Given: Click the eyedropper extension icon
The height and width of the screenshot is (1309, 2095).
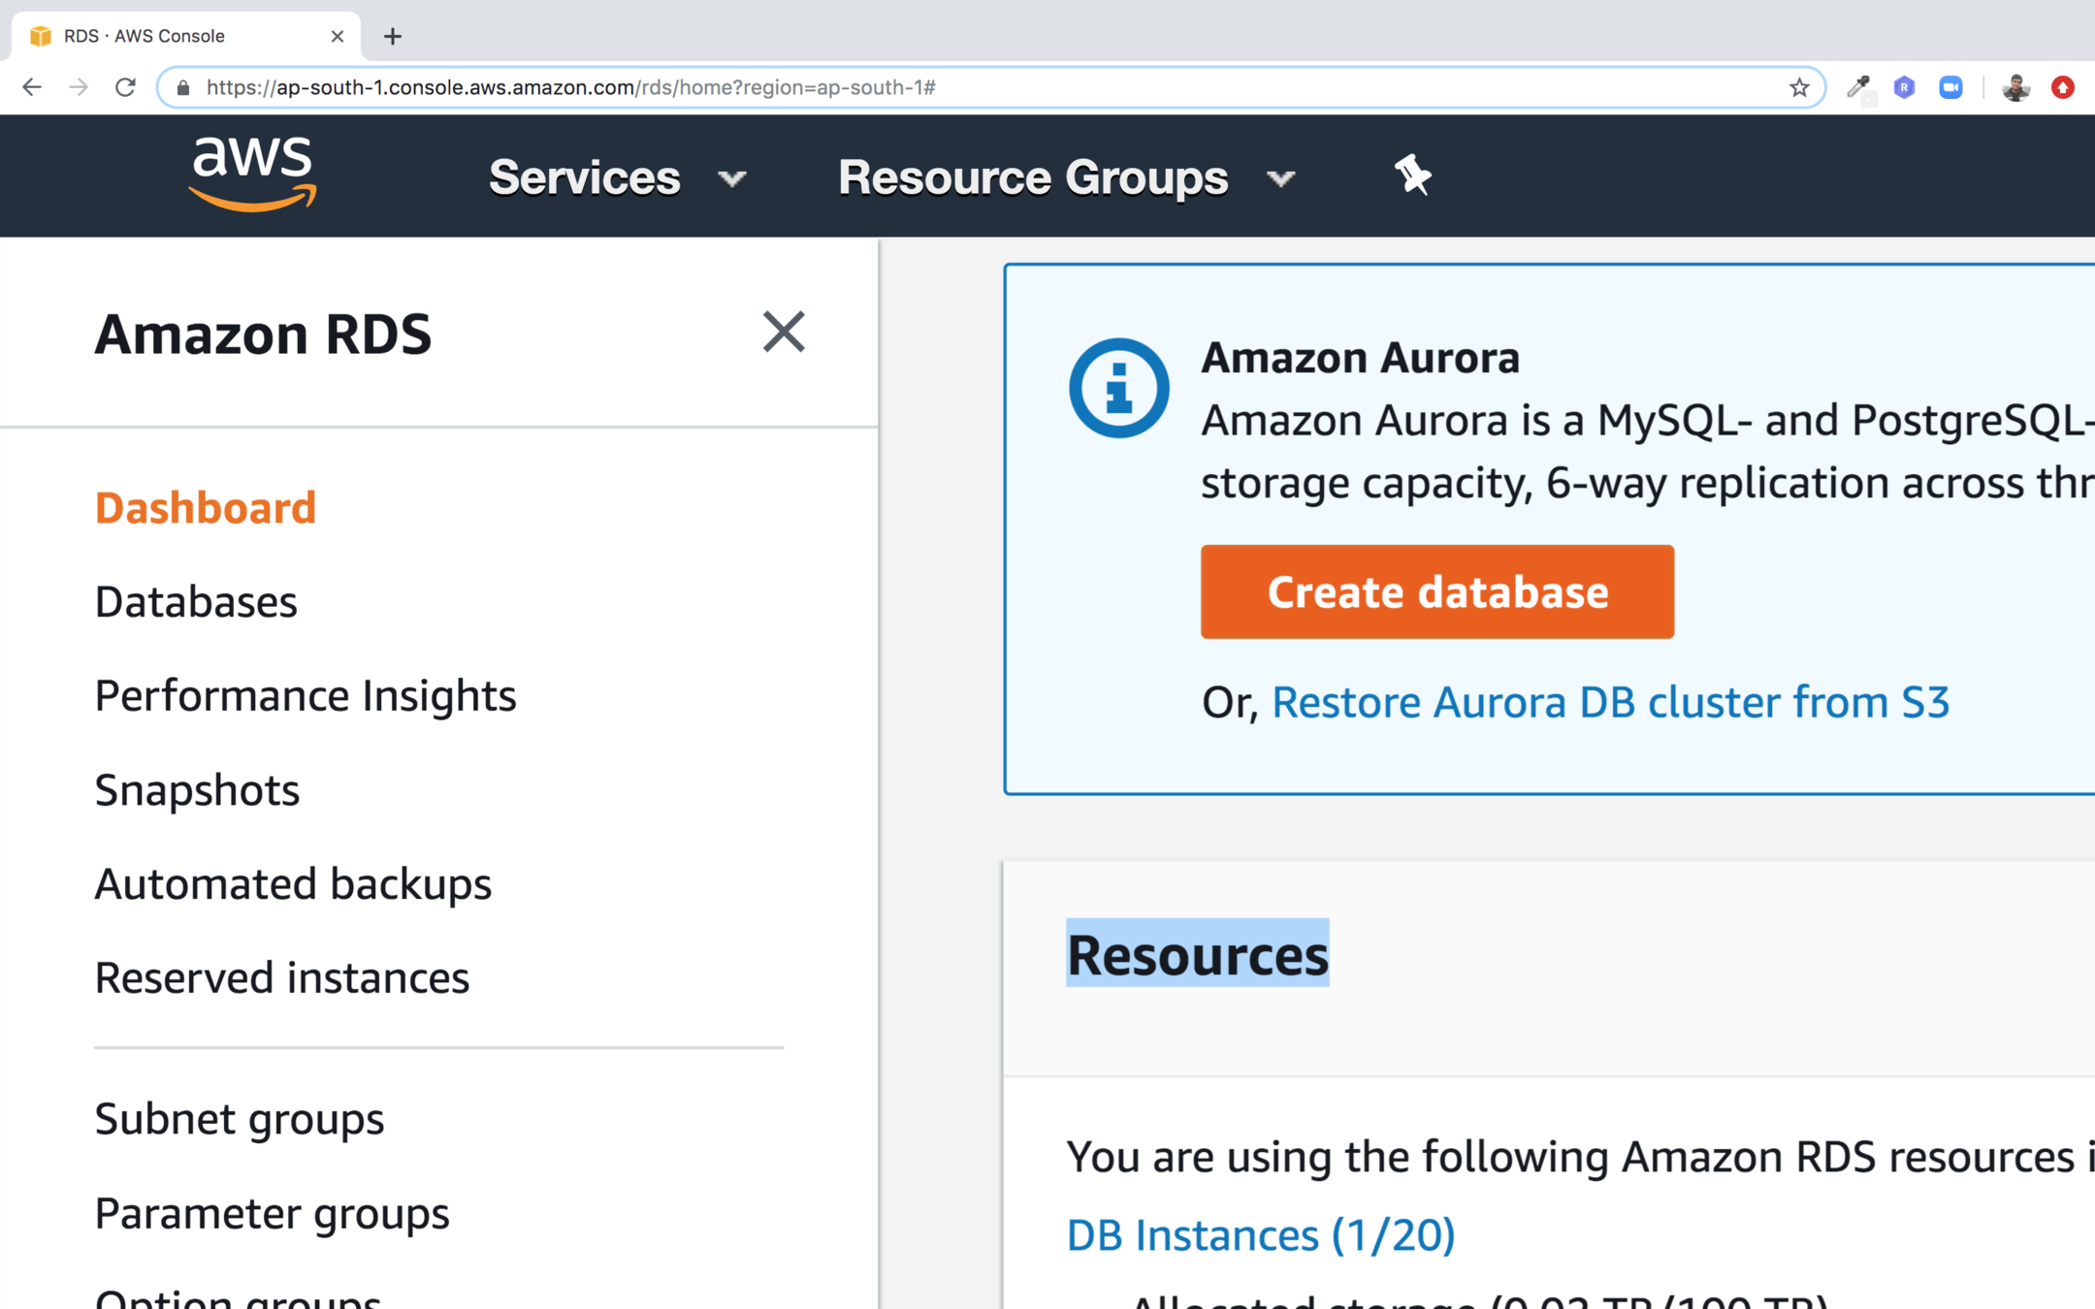Looking at the screenshot, I should tap(1857, 87).
